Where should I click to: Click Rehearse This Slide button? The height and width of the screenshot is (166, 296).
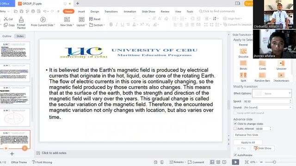click(247, 135)
